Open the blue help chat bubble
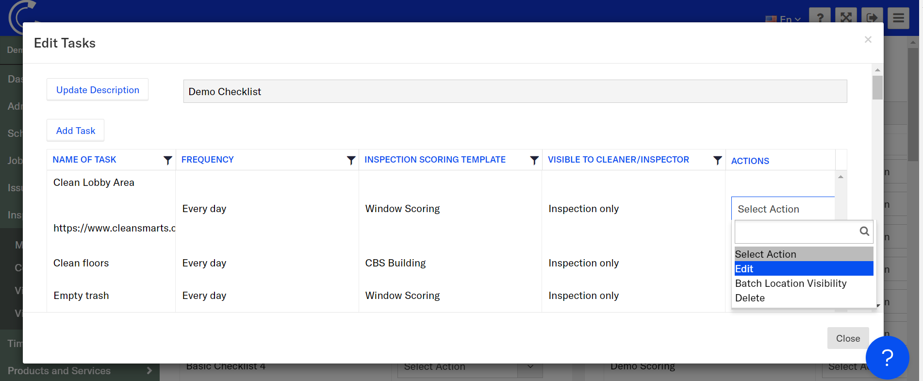 click(887, 358)
